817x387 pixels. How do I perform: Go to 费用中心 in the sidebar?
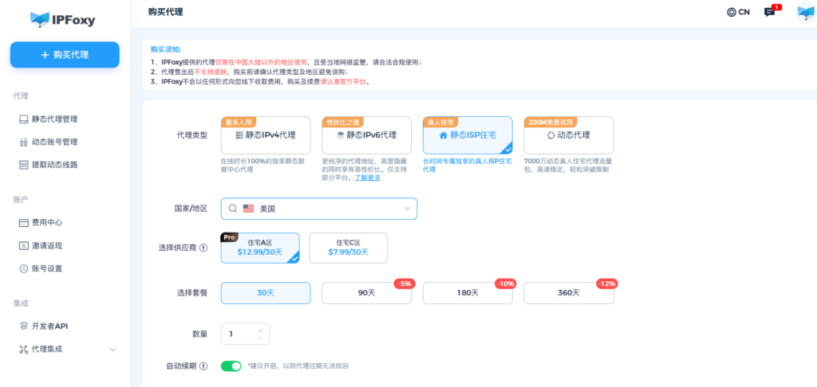pos(46,223)
